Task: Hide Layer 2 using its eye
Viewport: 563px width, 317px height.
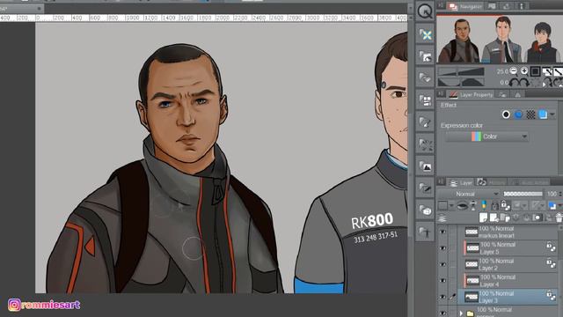Action: (x=442, y=264)
